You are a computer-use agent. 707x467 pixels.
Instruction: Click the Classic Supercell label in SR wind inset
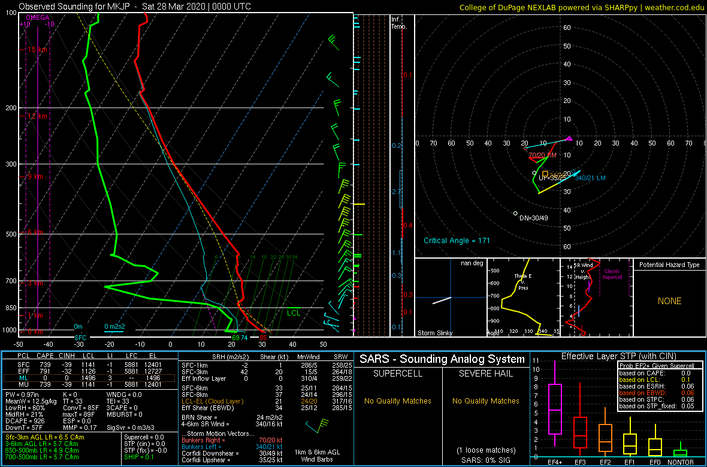[611, 274]
